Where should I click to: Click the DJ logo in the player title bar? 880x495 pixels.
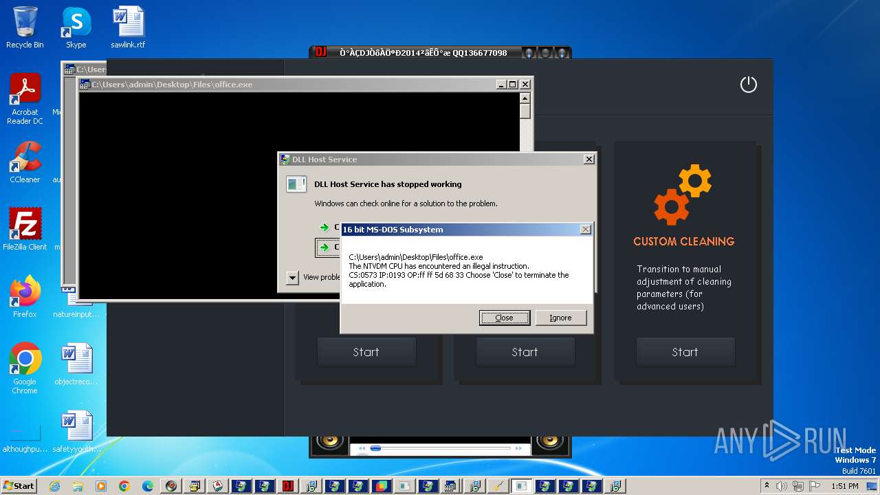[x=320, y=52]
